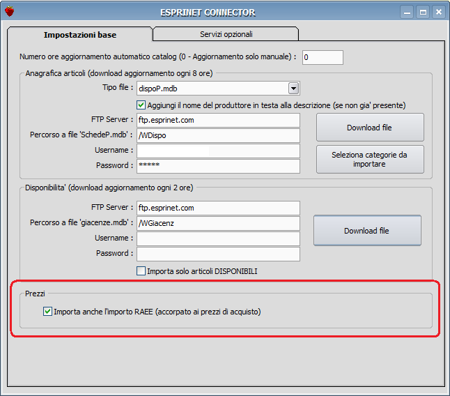Close the ESPRINET CONNECTOR window
This screenshot has height=396, width=450.
click(439, 13)
